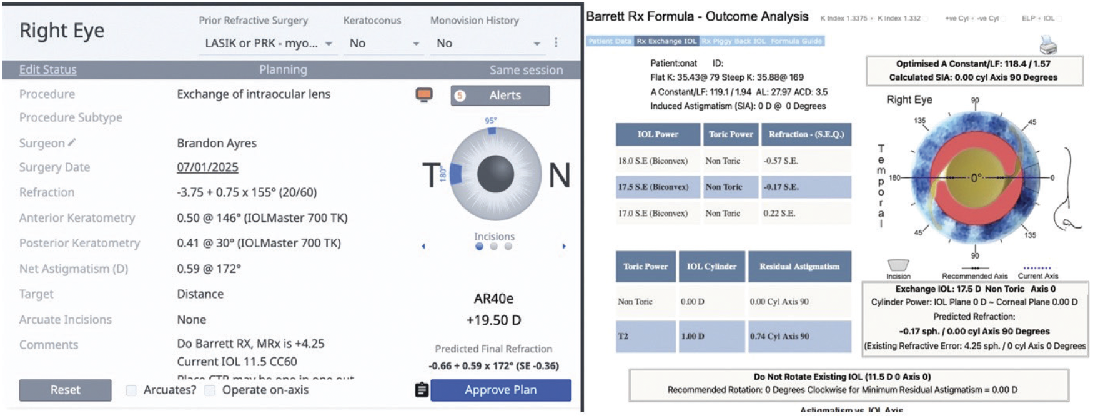This screenshot has height=416, width=1093.
Task: Select the K Index 1.332 radio option
Action: 926,19
